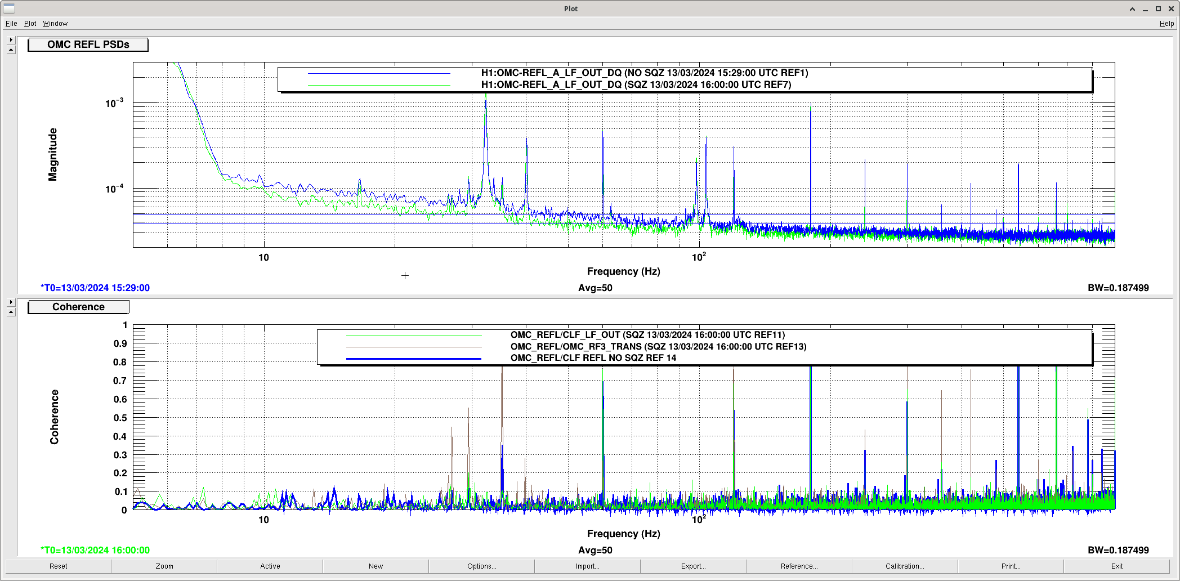The width and height of the screenshot is (1180, 581).
Task: Open the Options... dialog
Action: (x=481, y=566)
